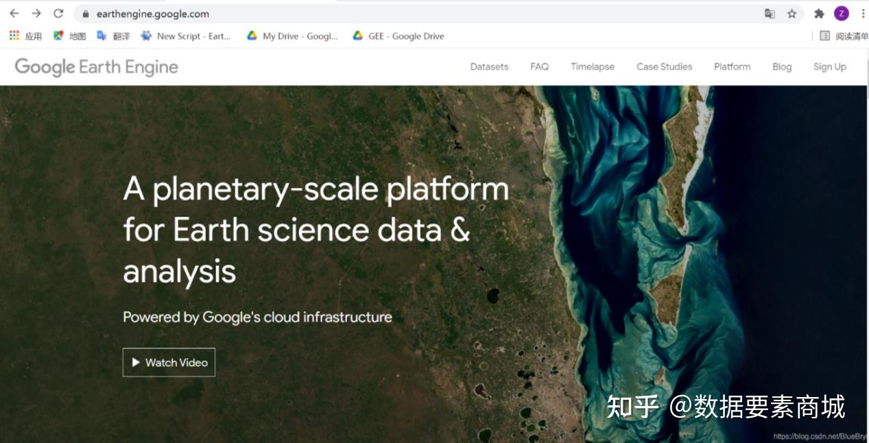Open the 应用 apps bookmark
Screen dimensions: 869x443
tap(25, 36)
